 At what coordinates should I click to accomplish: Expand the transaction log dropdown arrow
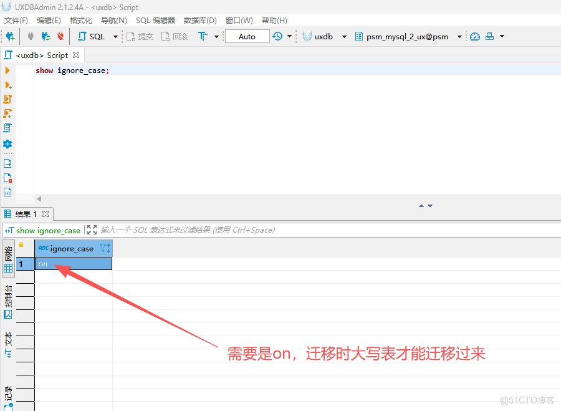(x=289, y=36)
